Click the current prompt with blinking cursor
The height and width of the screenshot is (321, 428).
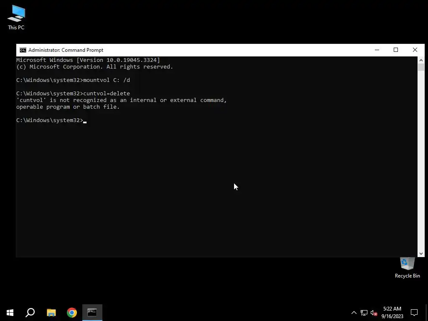[51, 120]
